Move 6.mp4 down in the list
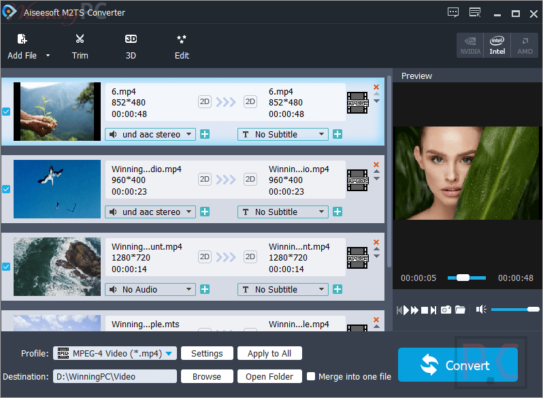Viewport: 543px width, 398px height. pos(377,101)
